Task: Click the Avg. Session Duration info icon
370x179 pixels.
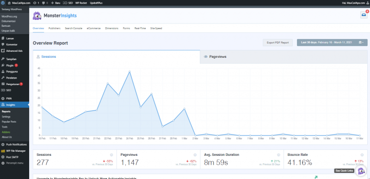Action: point(278,155)
